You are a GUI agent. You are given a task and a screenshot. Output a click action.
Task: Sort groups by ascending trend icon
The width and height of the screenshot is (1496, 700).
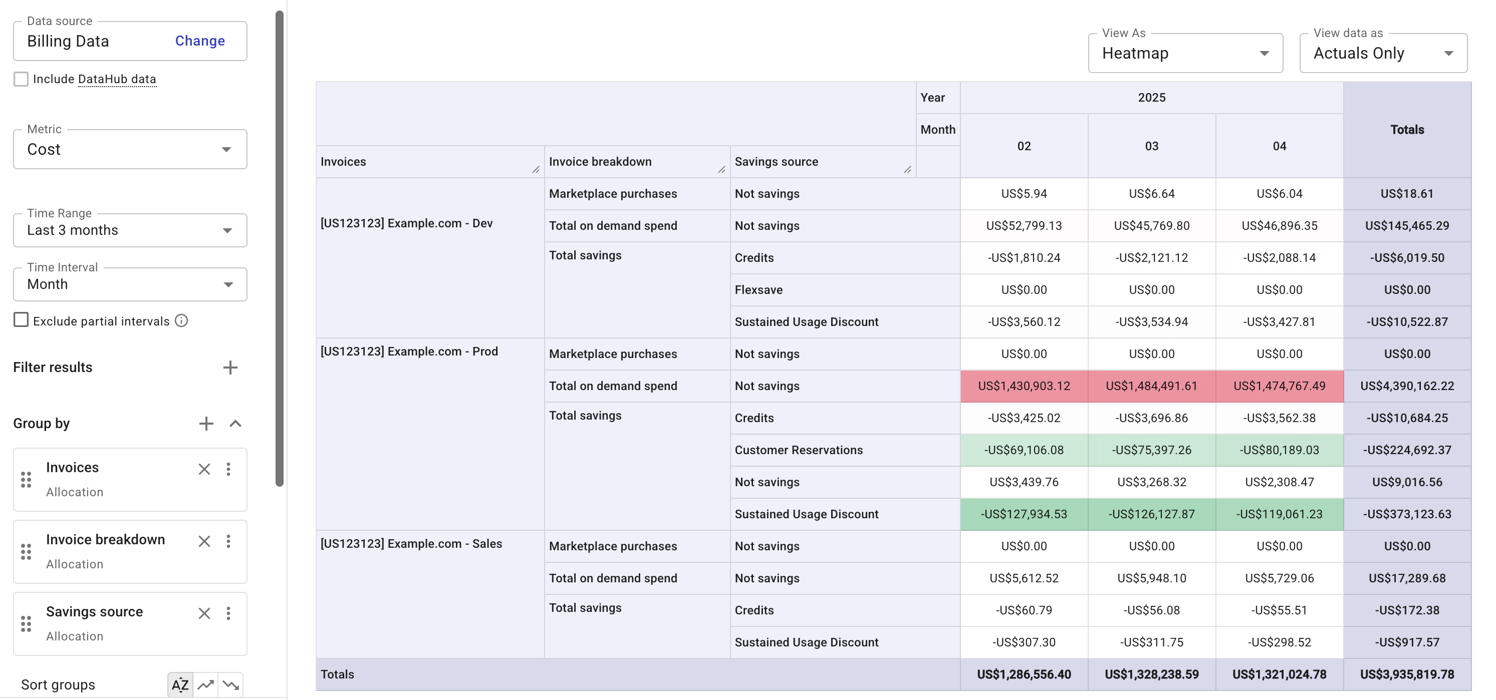[205, 685]
